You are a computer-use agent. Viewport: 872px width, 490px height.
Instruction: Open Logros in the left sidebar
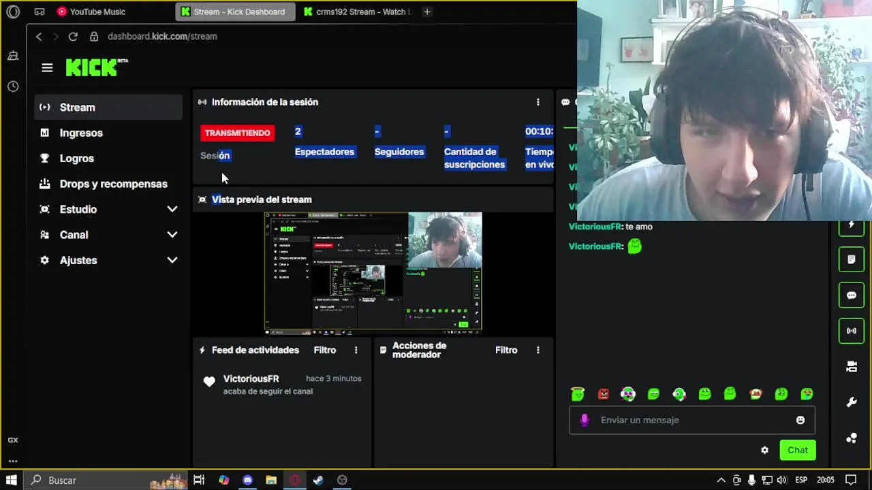[108, 158]
